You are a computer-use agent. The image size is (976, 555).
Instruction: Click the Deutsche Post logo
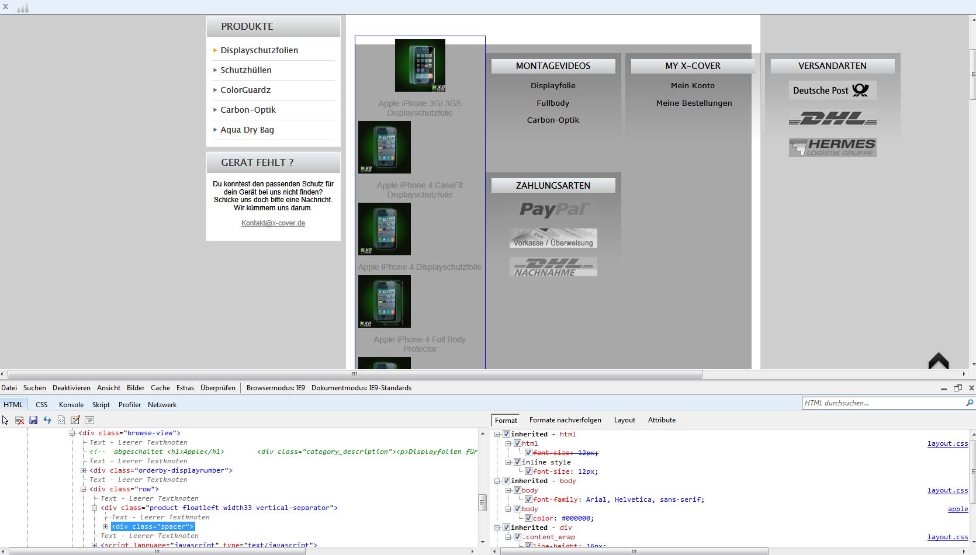coord(832,91)
